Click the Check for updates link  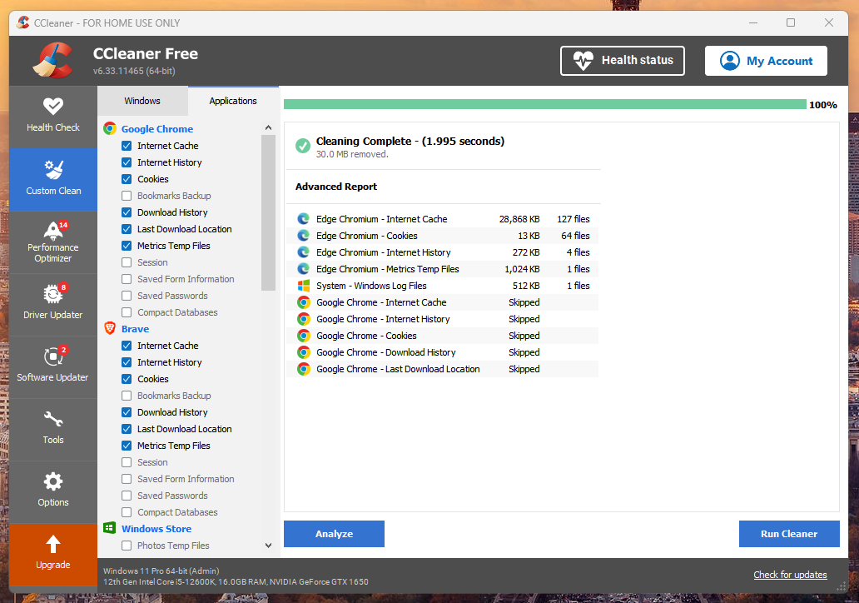click(790, 575)
